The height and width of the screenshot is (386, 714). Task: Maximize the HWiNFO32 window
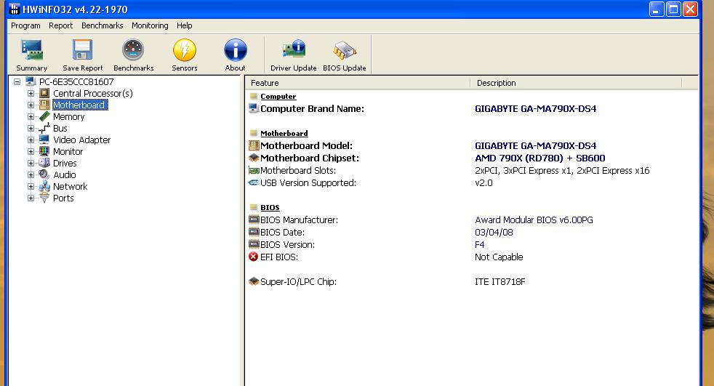[x=673, y=9]
